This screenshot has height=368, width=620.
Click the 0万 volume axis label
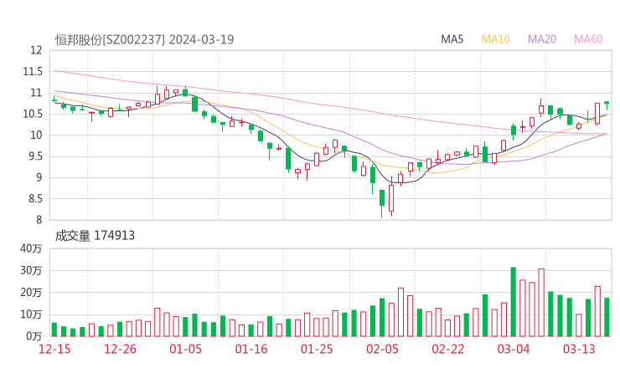34,336
